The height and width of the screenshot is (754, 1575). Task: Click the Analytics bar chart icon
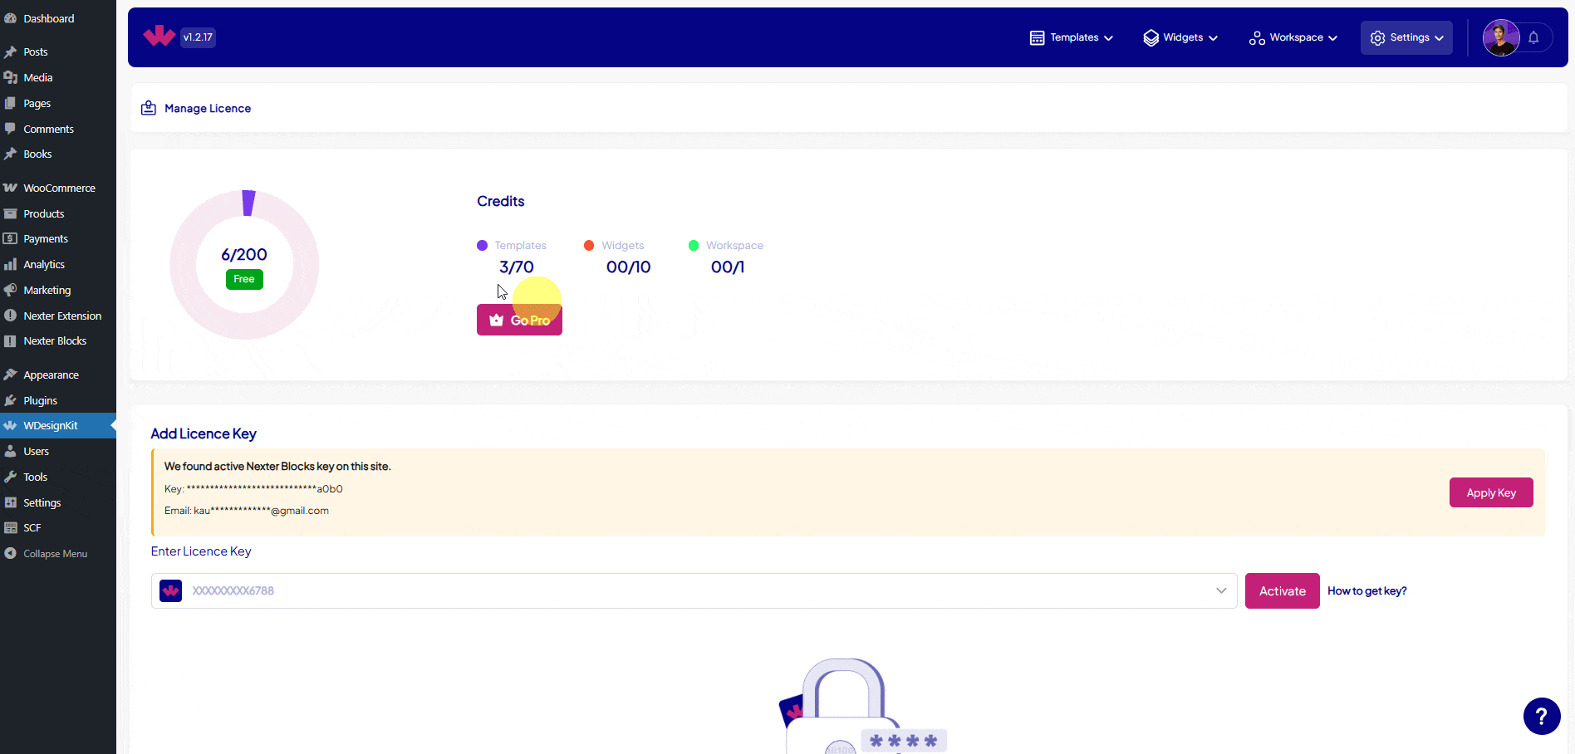(11, 264)
